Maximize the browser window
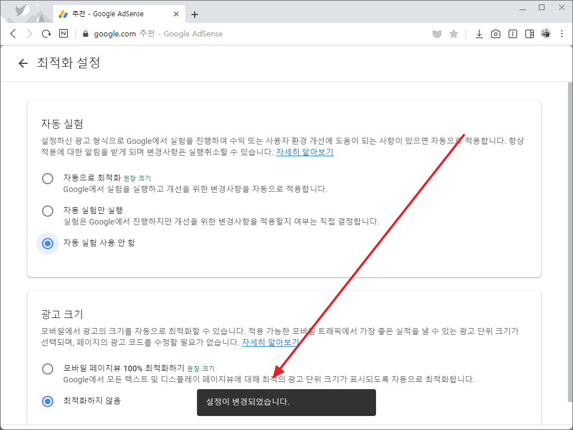Screen dimensions: 573x430 click(542, 8)
